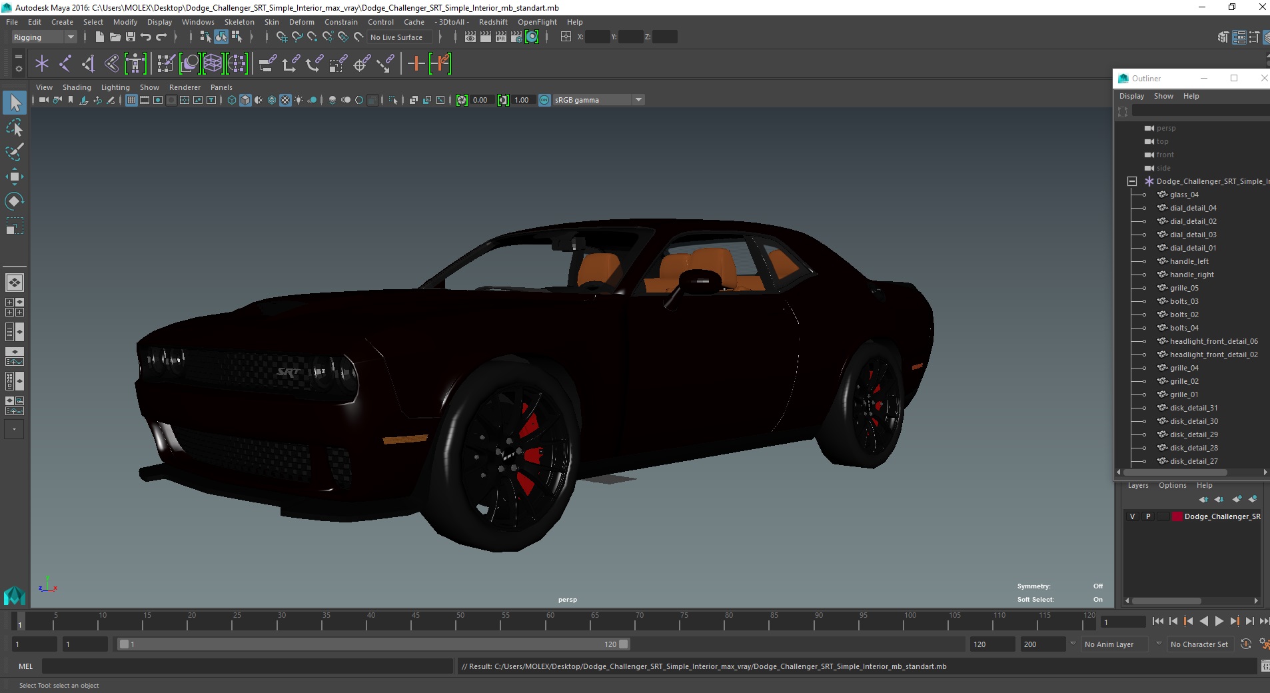Click the Quick Rig character shelf icon
The width and height of the screenshot is (1270, 693).
pyautogui.click(x=135, y=63)
